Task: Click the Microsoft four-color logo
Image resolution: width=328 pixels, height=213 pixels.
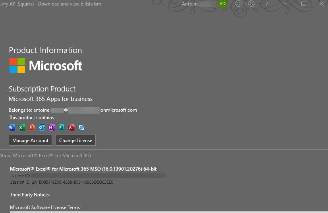Action: (17, 65)
